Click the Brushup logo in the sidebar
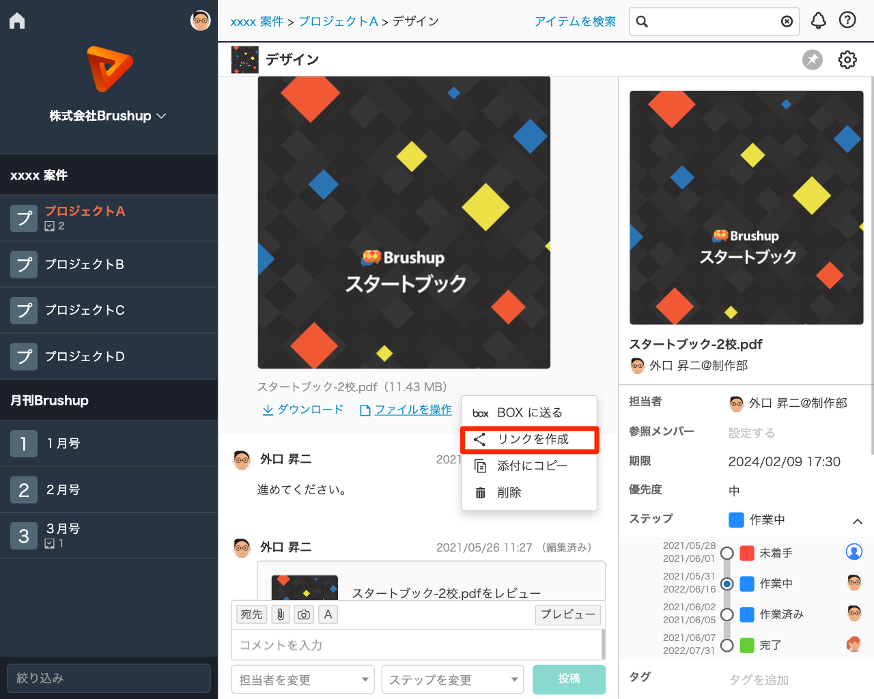 [109, 69]
